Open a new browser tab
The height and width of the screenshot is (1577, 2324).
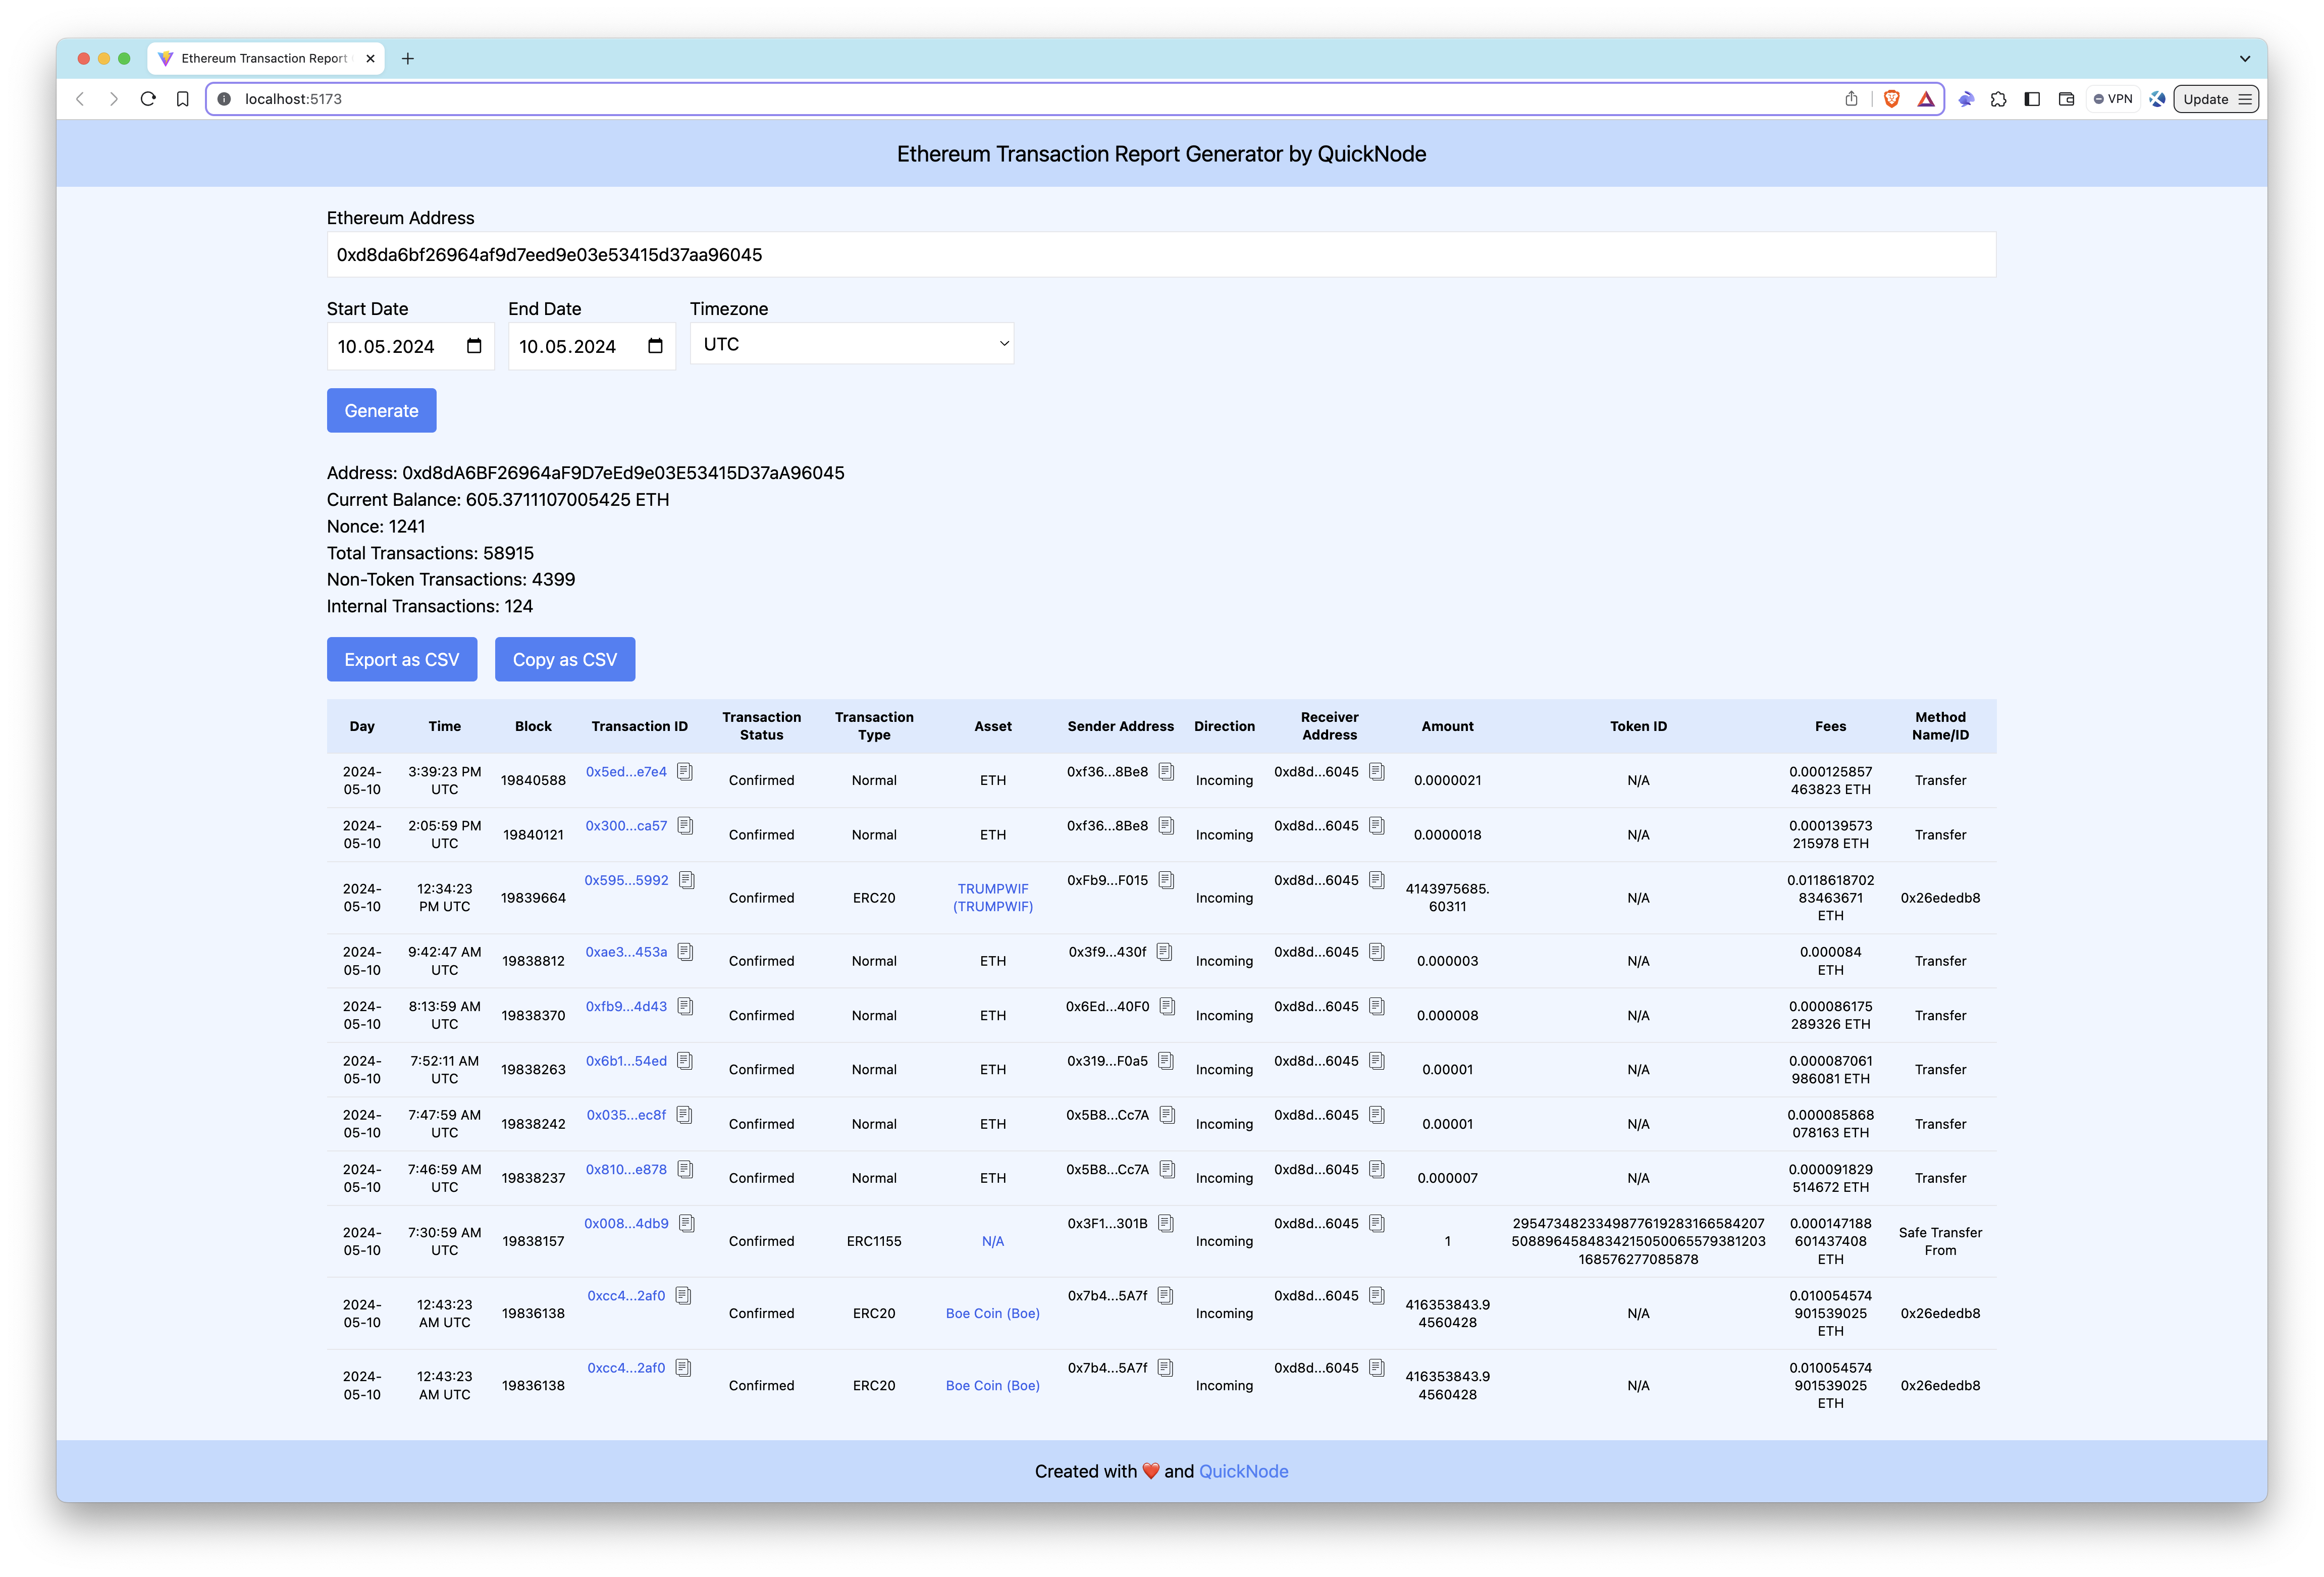[x=408, y=59]
